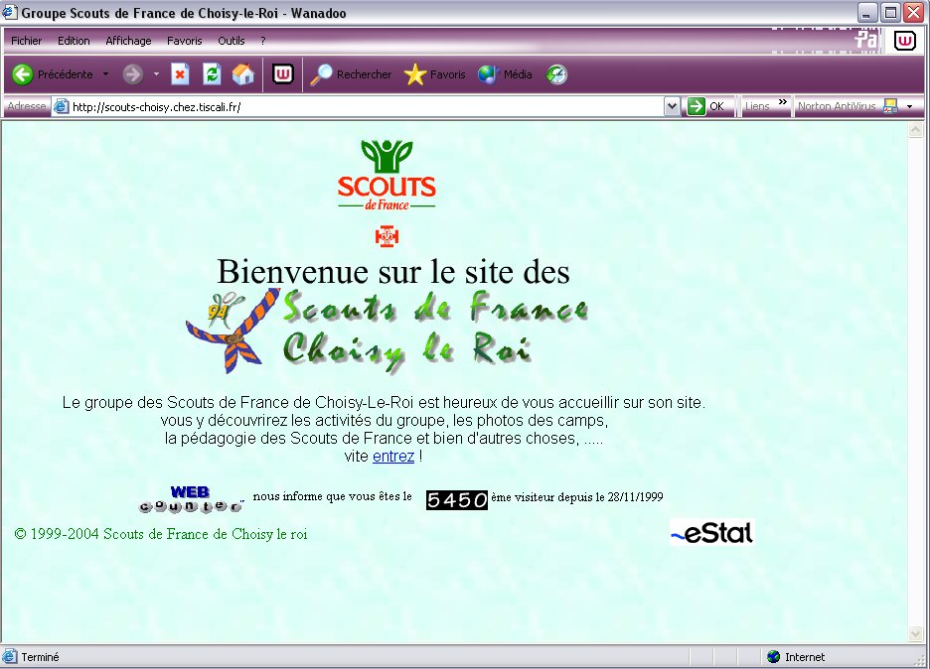
Task: Expand the Liens links chevron
Action: (783, 102)
